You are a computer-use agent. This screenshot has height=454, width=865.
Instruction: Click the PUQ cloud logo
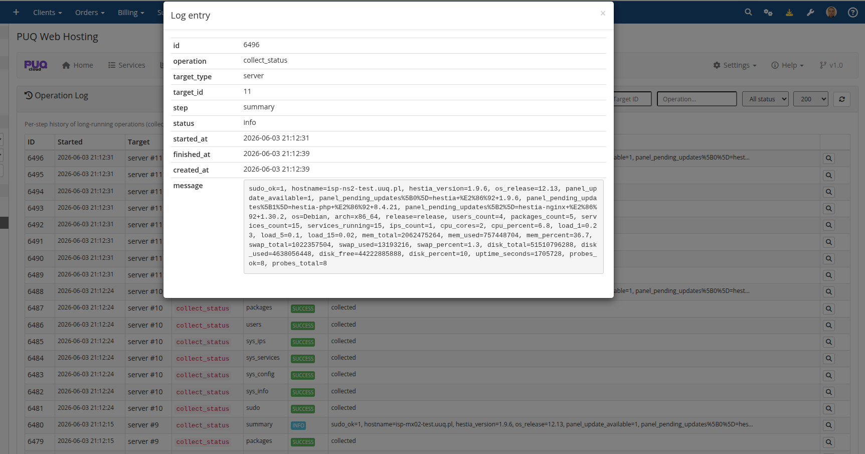pos(36,65)
